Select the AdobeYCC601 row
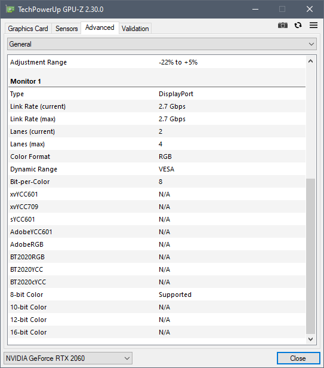The width and height of the screenshot is (324, 368). [x=157, y=232]
